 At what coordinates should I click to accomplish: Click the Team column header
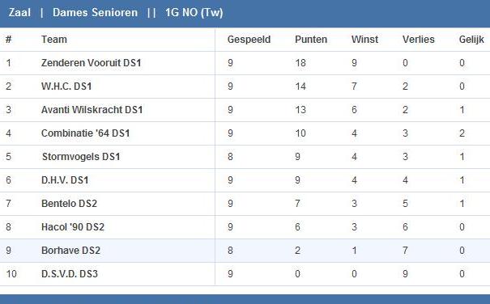pyautogui.click(x=54, y=40)
